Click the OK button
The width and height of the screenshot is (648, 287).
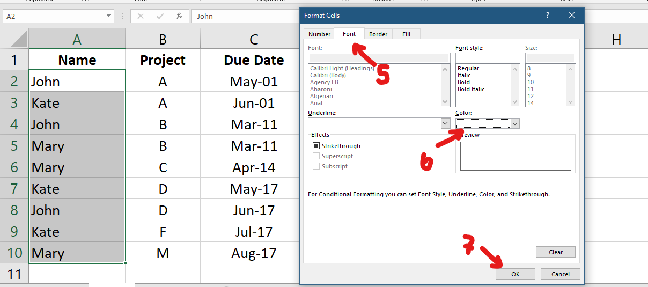(515, 274)
